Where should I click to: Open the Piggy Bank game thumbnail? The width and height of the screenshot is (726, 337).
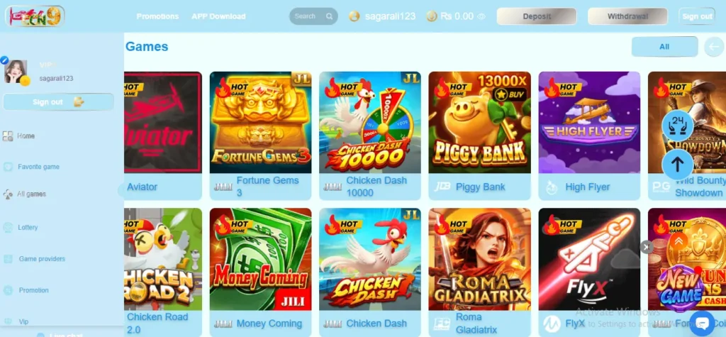(480, 122)
